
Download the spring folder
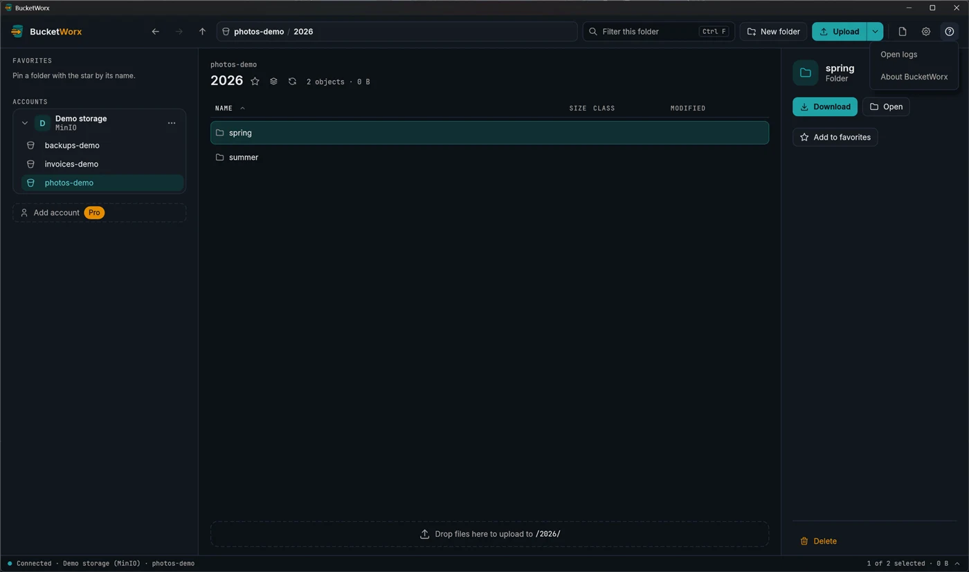point(825,107)
